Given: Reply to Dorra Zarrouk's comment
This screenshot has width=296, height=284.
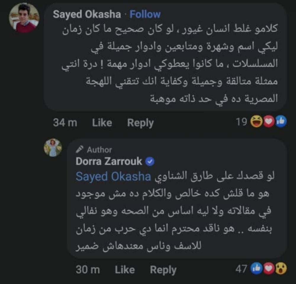Looking at the screenshot, I should (x=163, y=270).
